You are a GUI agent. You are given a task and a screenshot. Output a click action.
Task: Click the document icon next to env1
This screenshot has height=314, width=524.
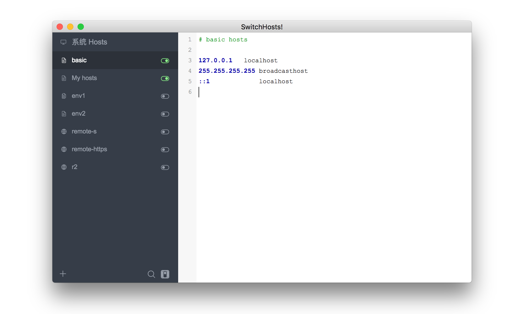click(64, 96)
